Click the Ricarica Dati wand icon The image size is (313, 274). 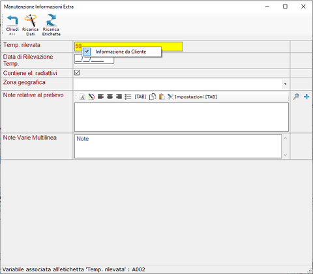point(31,20)
